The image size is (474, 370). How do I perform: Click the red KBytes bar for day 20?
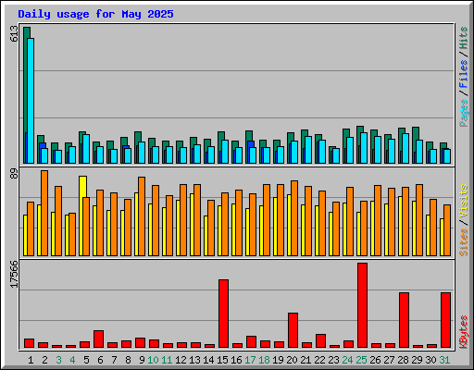tap(293, 330)
